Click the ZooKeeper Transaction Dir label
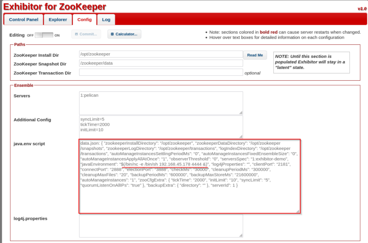 coord(42,73)
